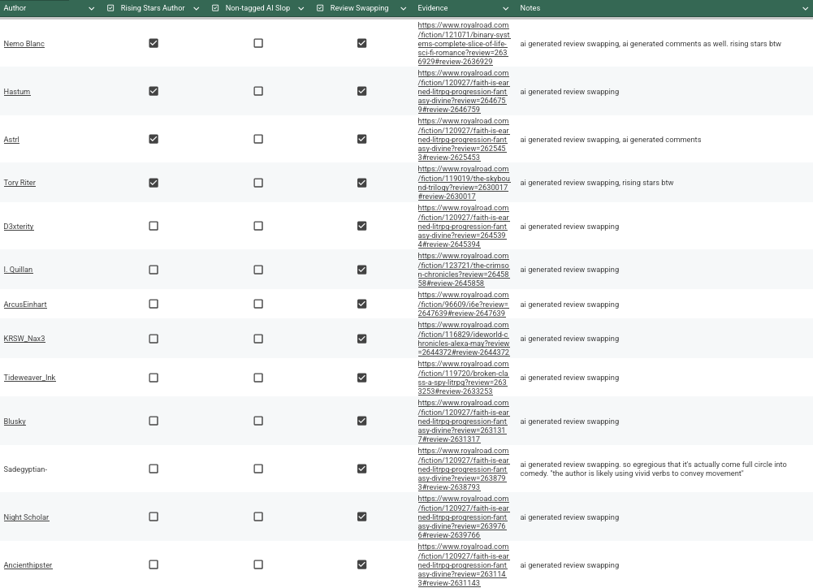Select Nemo Blanc's notes about rising stars

pyautogui.click(x=651, y=44)
